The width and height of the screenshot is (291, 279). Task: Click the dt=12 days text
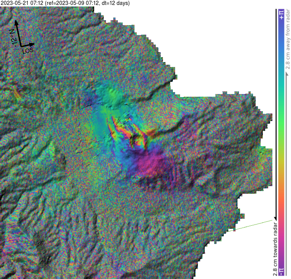(114, 3)
